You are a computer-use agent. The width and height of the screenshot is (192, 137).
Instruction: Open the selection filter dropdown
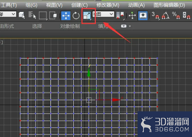(x=8, y=14)
